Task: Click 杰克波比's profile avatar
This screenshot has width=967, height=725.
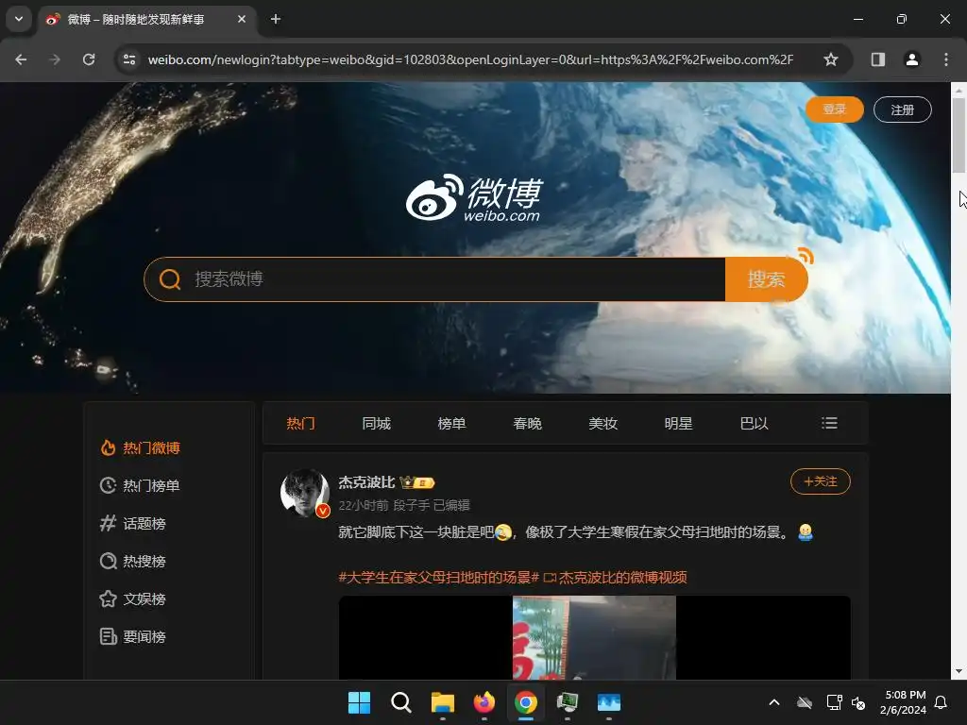Action: [305, 493]
